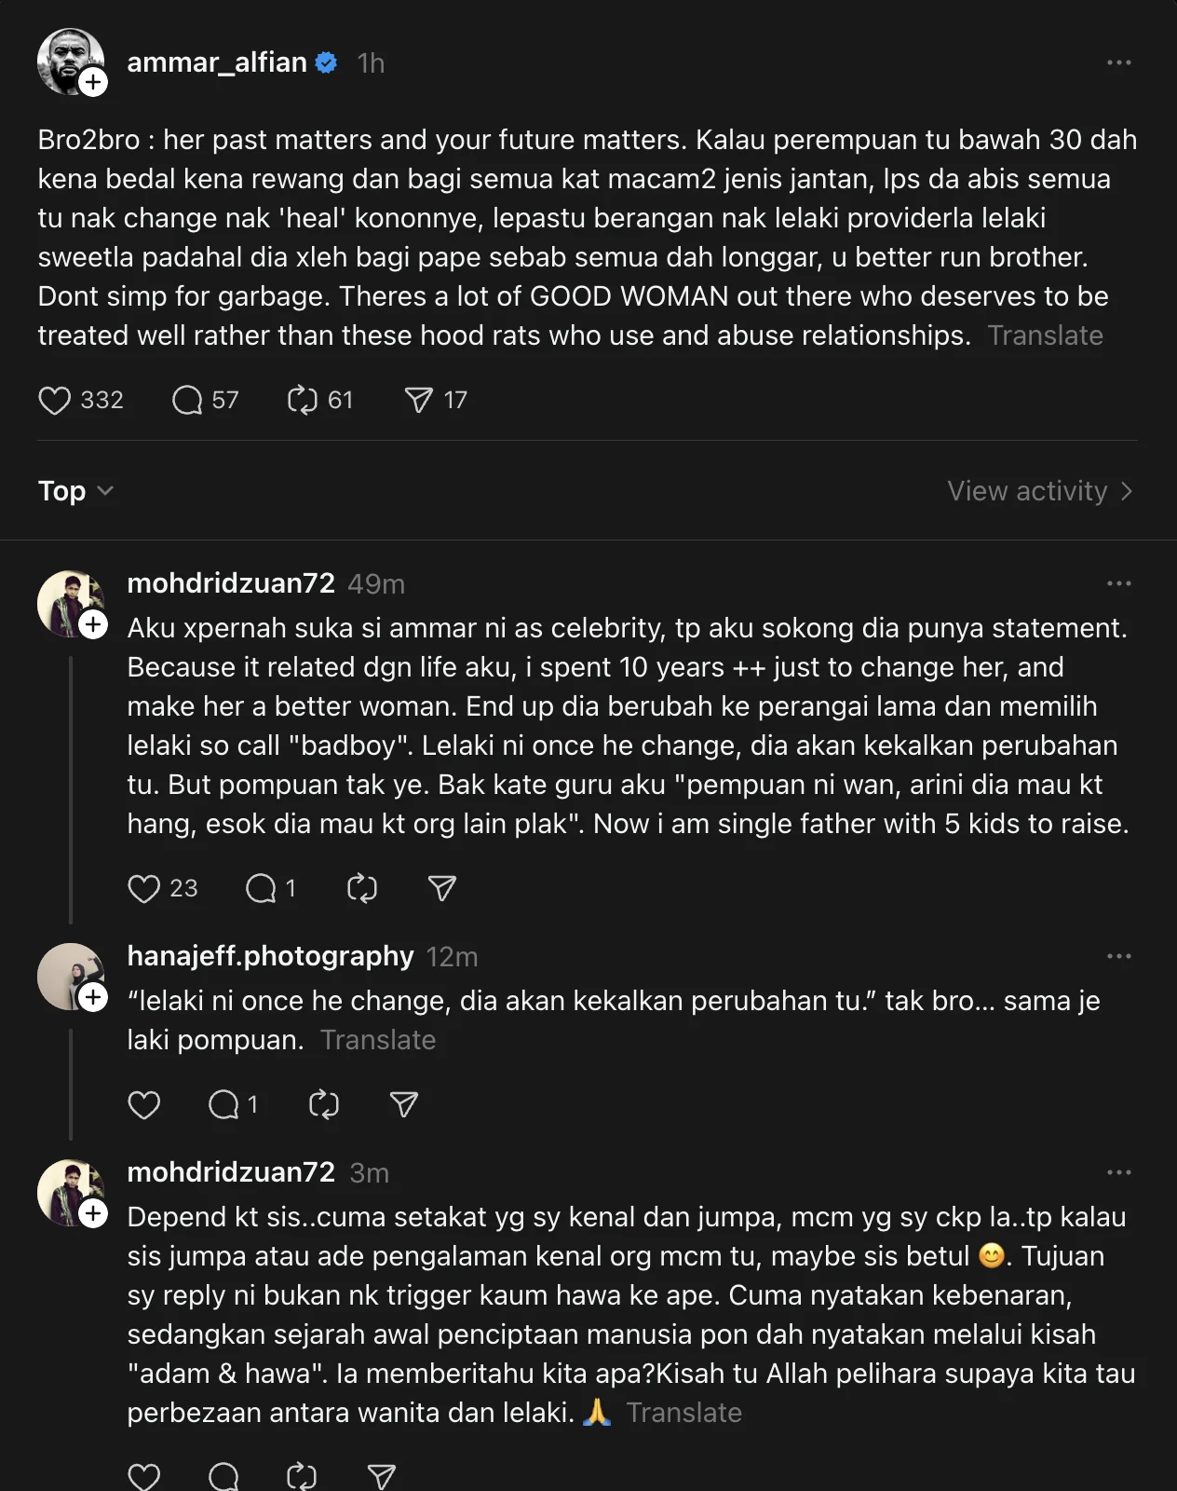Repost ammar_alfian's main post
Screen dimensions: 1177x1491
point(302,401)
